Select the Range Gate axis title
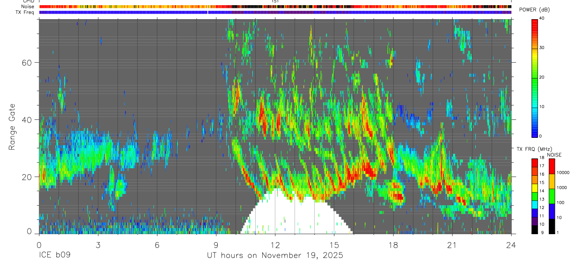Viewport: 575px width, 265px height. [11, 127]
